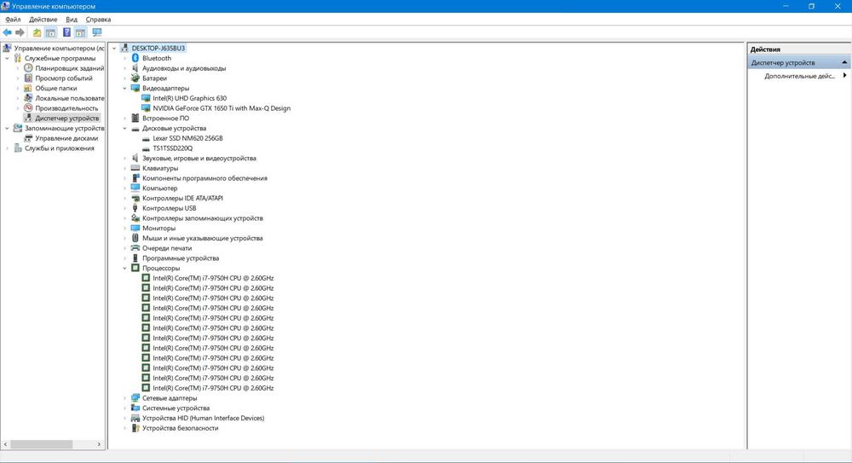Collapse the Процессоры node
The height and width of the screenshot is (463, 852).
[x=124, y=269]
